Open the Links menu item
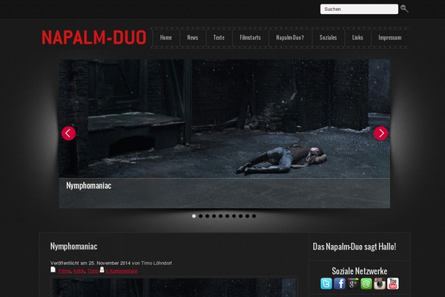Screen dimensions: 445x297 click(x=357, y=38)
